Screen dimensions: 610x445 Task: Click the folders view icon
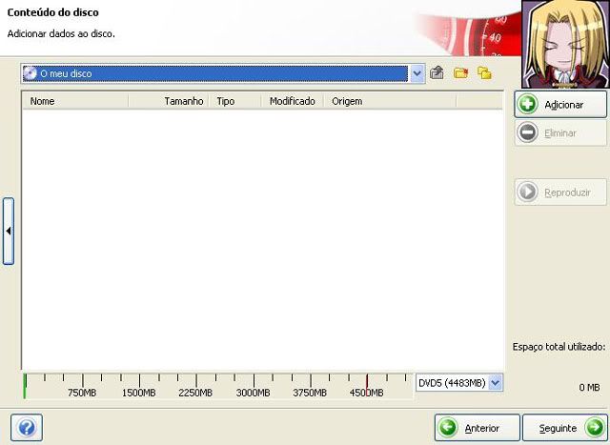(x=484, y=73)
